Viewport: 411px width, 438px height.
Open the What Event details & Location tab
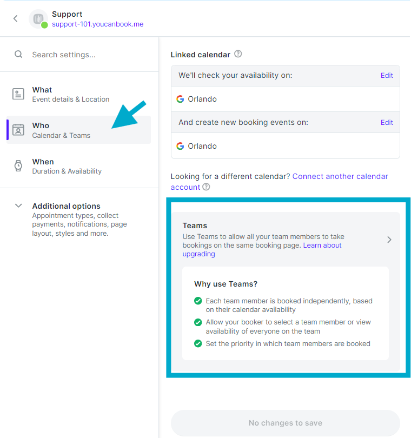[x=78, y=95]
